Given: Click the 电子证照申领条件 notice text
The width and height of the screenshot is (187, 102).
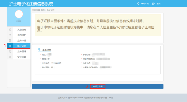Looking at the screenshot, I should (x=91, y=21).
